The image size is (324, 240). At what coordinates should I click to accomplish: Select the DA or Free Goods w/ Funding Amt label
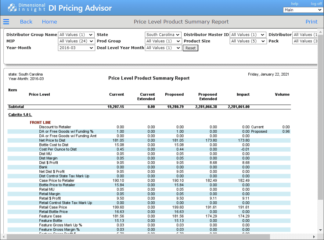pos(68,136)
